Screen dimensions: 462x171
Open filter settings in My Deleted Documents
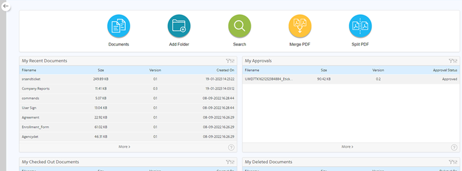(453, 162)
